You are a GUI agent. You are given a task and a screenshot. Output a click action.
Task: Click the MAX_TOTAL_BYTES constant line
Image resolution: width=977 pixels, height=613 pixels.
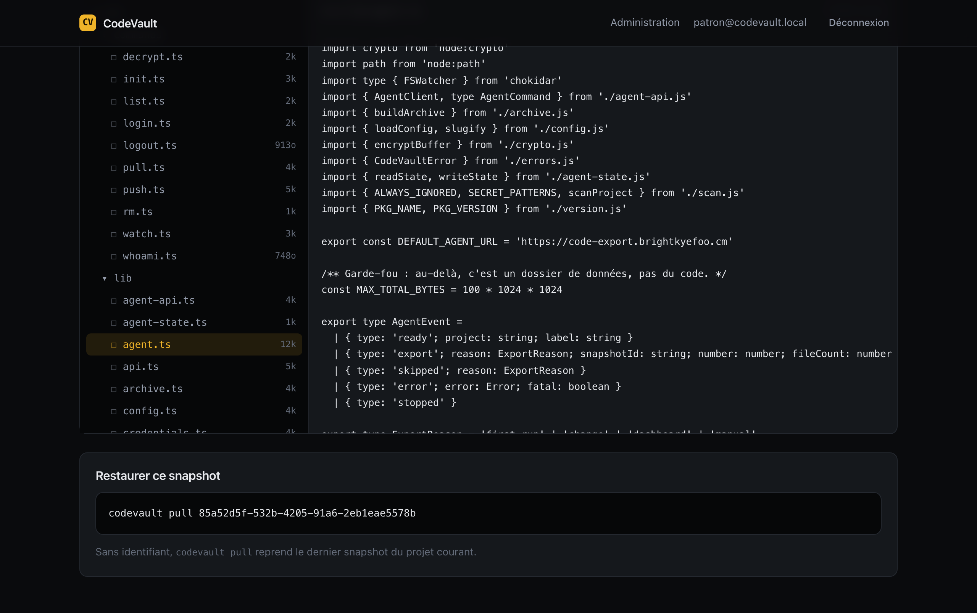click(442, 290)
